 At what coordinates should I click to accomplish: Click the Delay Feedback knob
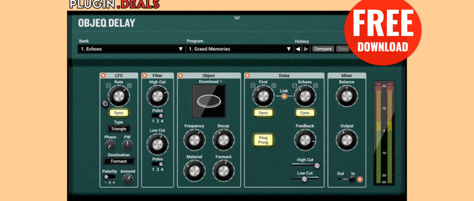305,140
